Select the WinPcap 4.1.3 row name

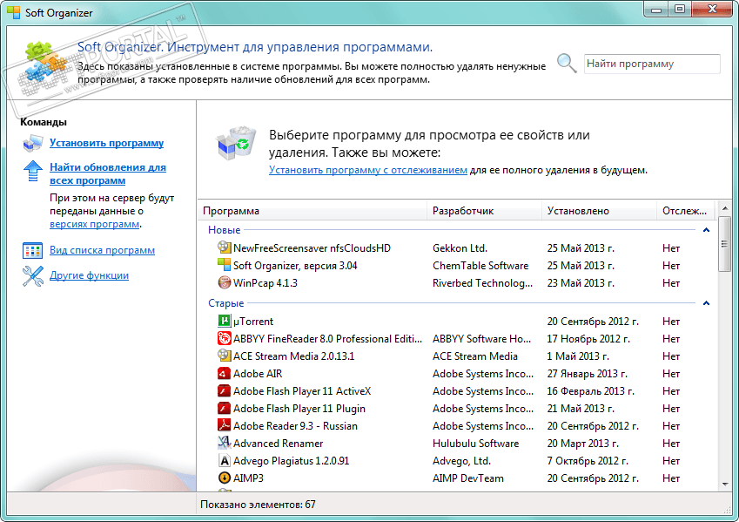coord(265,282)
